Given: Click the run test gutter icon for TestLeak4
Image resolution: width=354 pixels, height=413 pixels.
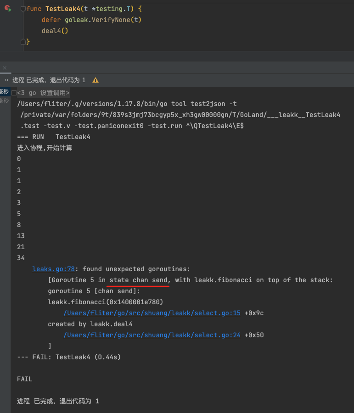Looking at the screenshot, I should click(x=8, y=8).
